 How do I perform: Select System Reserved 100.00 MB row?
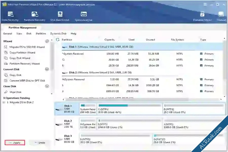point(142,54)
